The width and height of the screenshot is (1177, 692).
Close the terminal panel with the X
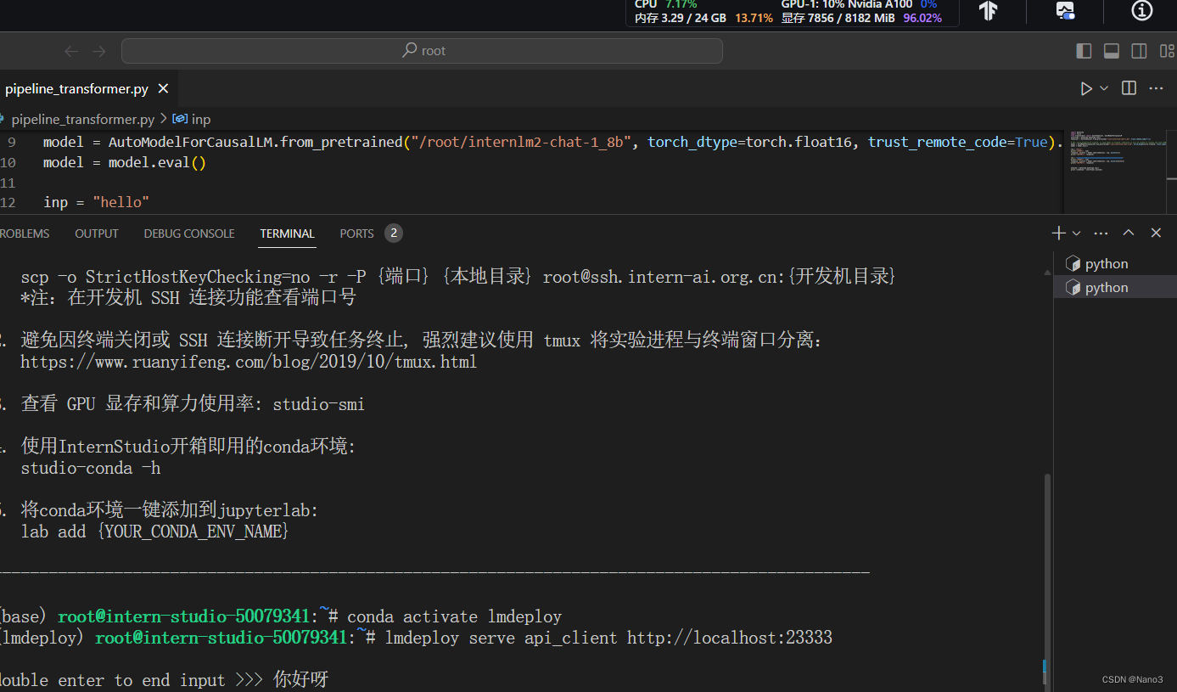tap(1156, 233)
